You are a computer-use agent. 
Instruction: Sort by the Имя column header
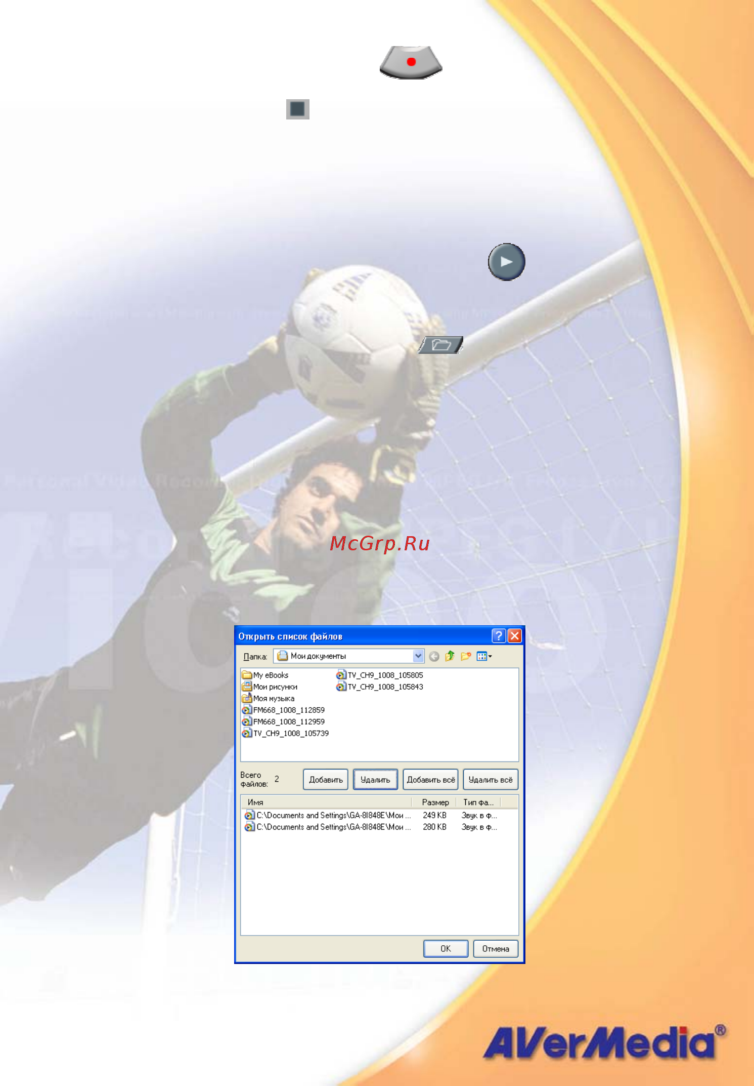point(327,802)
